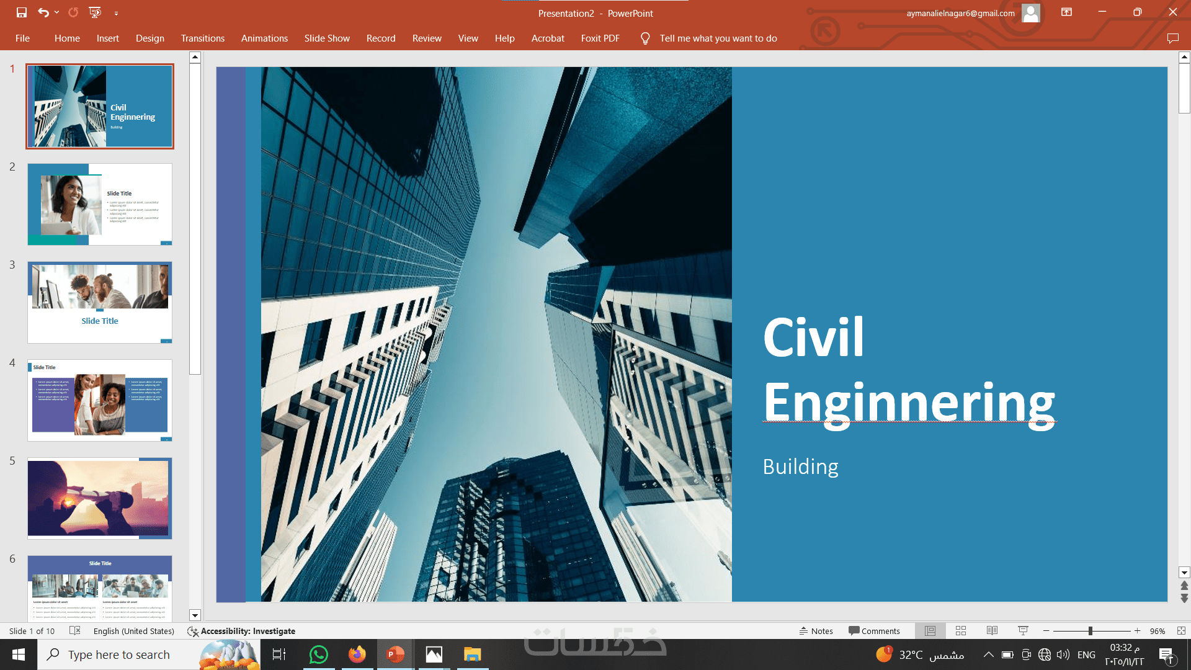The height and width of the screenshot is (670, 1191).
Task: Switch to Reading View icon
Action: [x=992, y=631]
